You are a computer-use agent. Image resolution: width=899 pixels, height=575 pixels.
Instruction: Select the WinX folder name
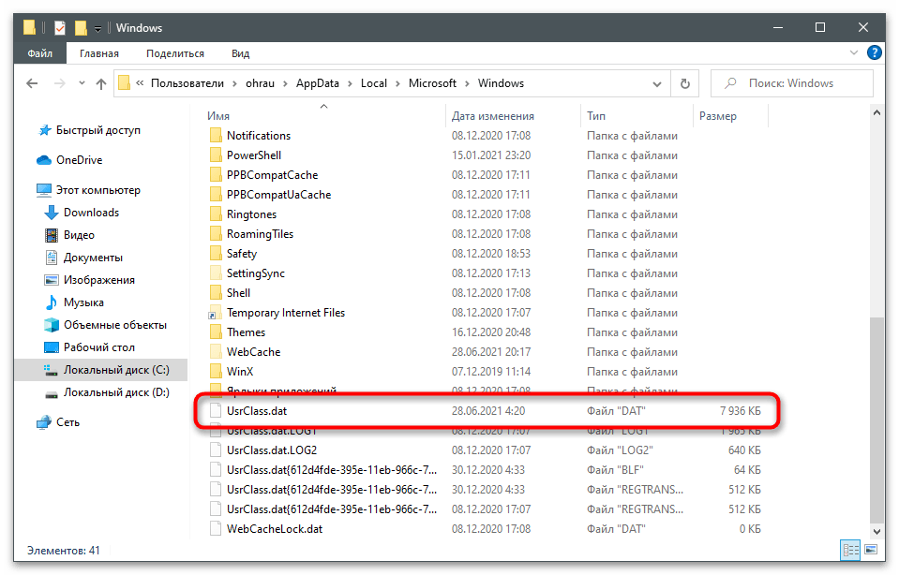[x=240, y=372]
